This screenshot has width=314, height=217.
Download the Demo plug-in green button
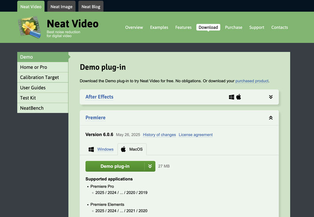tap(115, 166)
